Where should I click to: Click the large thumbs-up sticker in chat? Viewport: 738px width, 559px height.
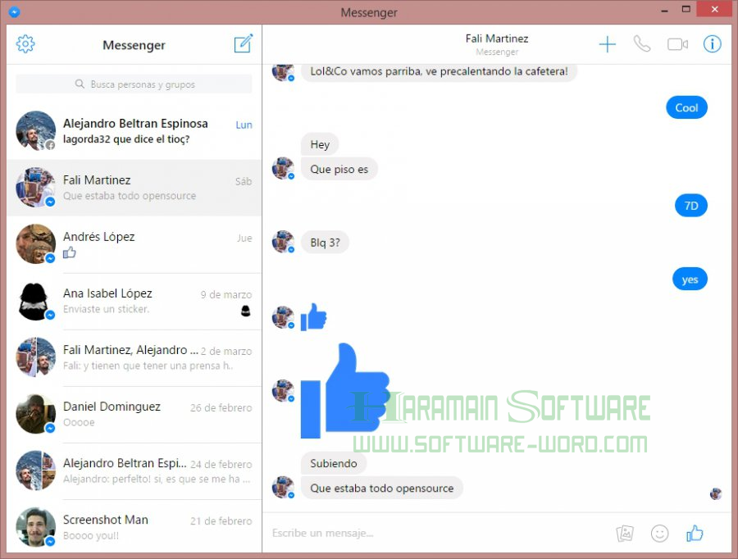[x=345, y=390]
